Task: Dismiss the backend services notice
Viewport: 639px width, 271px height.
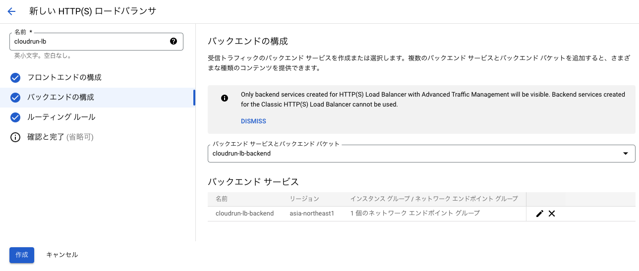Action: (253, 121)
